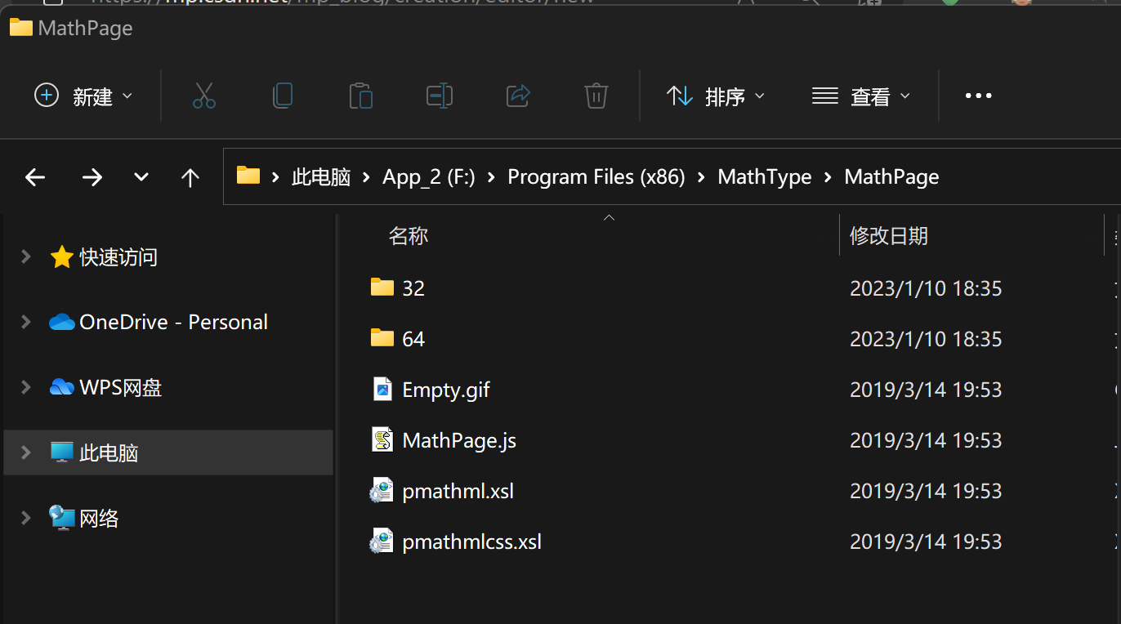Select file name MathPage.js
1121x624 pixels.
[459, 440]
